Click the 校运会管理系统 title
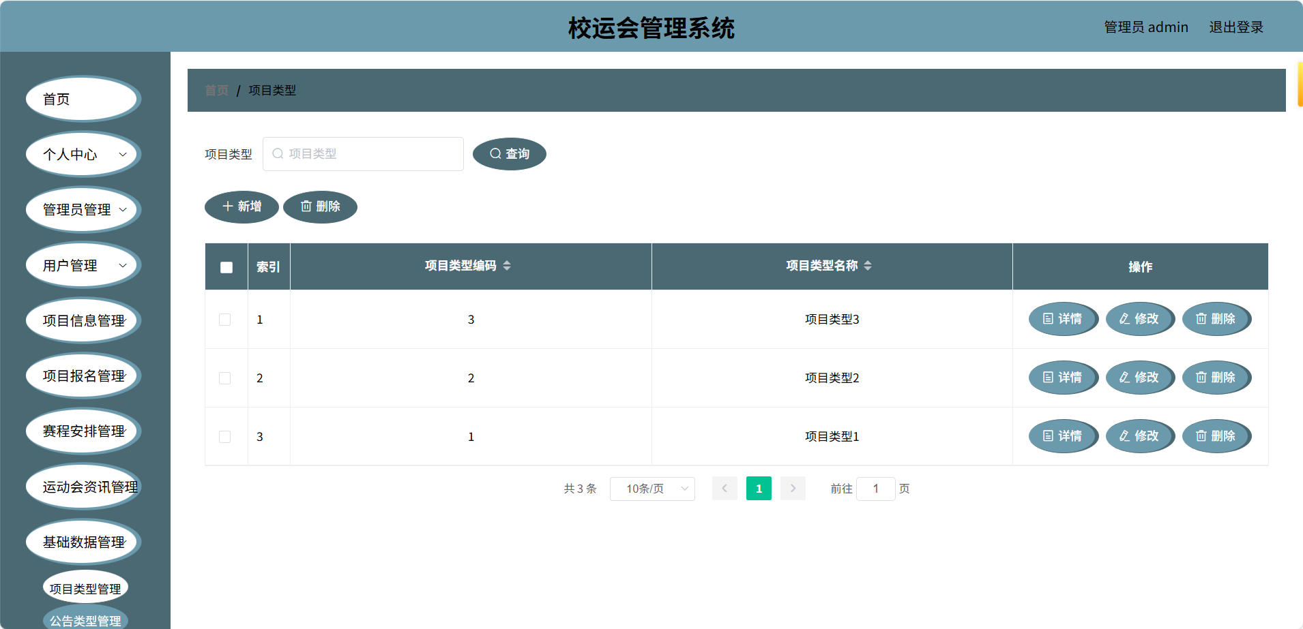The height and width of the screenshot is (629, 1303). click(x=651, y=28)
